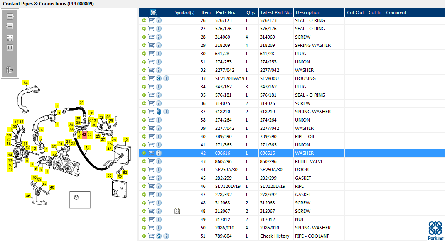Zoom in the diagram with plus button
This screenshot has height=241, width=445.
pyautogui.click(x=10, y=17)
